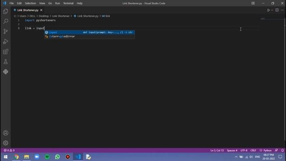This screenshot has width=286, height=161.
Task: Open the green app icon on taskbar
Action: point(47,157)
